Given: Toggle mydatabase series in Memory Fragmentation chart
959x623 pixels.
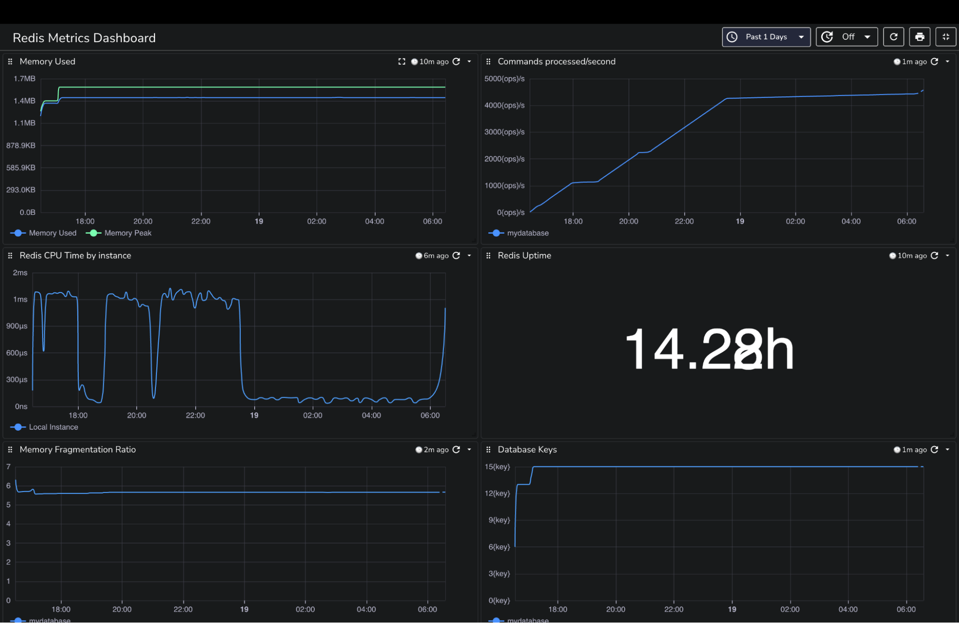Looking at the screenshot, I should [x=40, y=620].
